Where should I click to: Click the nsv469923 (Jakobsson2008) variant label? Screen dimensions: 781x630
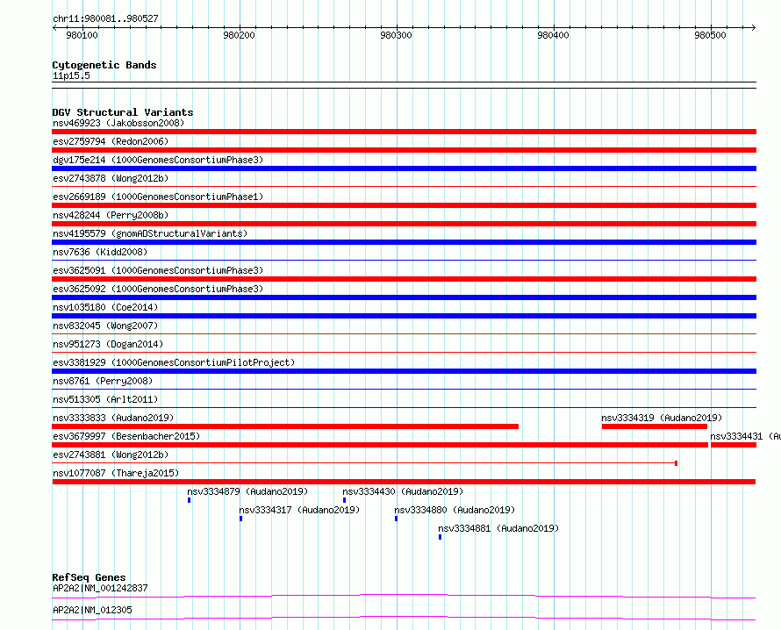pyautogui.click(x=118, y=123)
